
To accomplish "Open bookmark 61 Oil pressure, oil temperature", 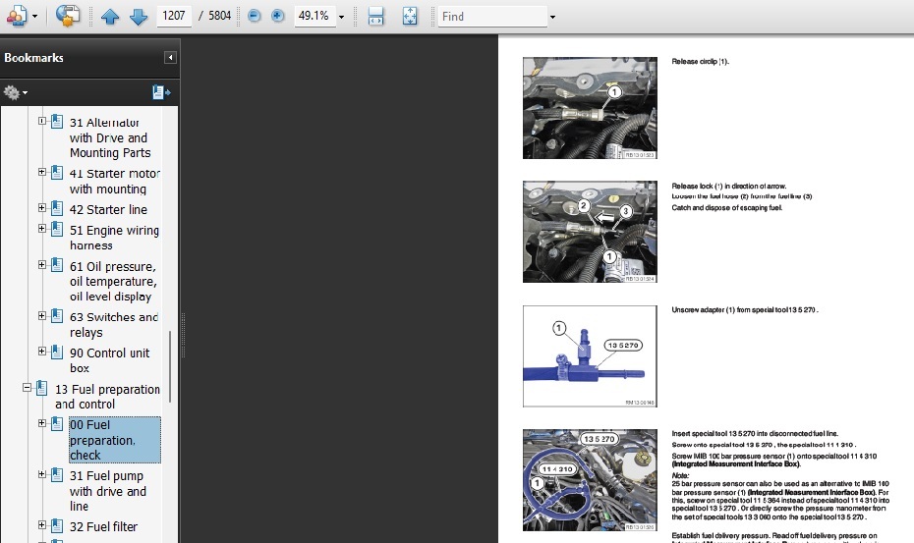I will (113, 282).
